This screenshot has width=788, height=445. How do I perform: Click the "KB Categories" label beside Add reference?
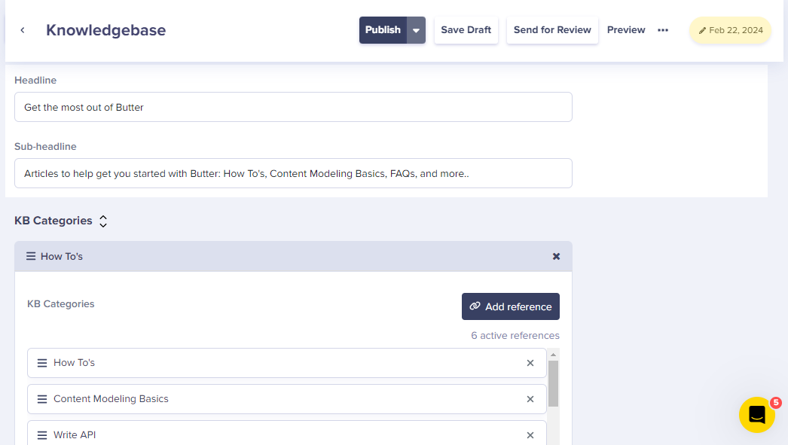[61, 304]
